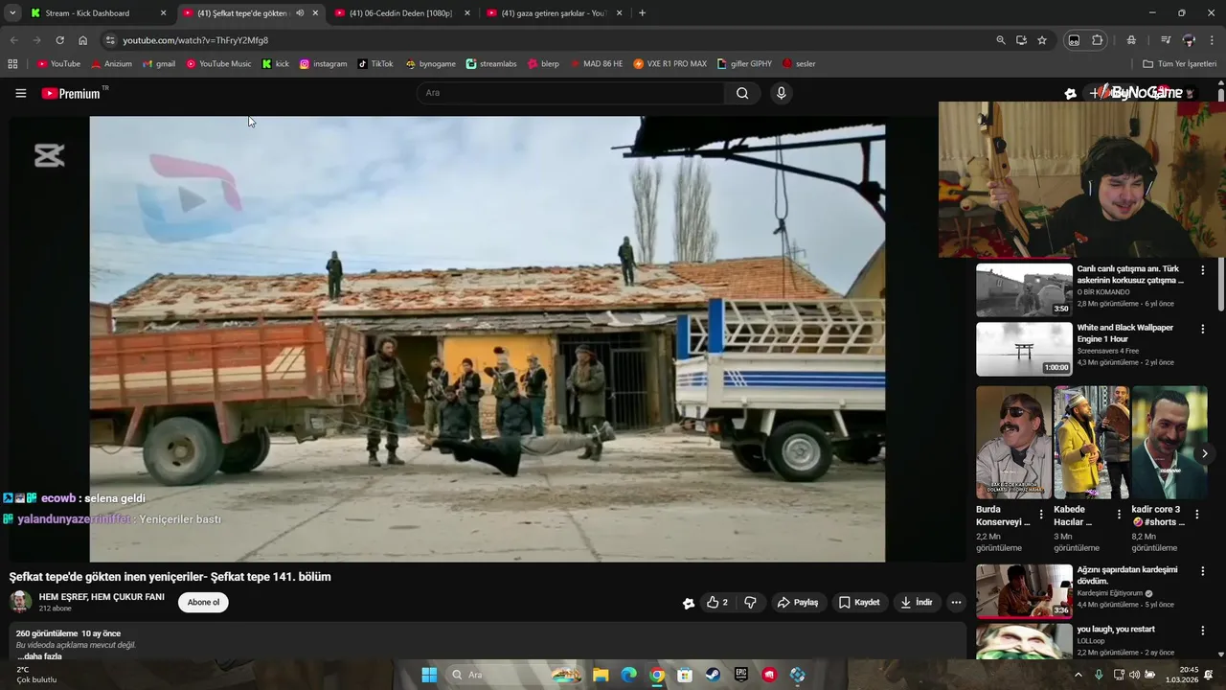Expand description with ...daha fazla
Viewport: 1226px width, 690px height.
coord(39,656)
